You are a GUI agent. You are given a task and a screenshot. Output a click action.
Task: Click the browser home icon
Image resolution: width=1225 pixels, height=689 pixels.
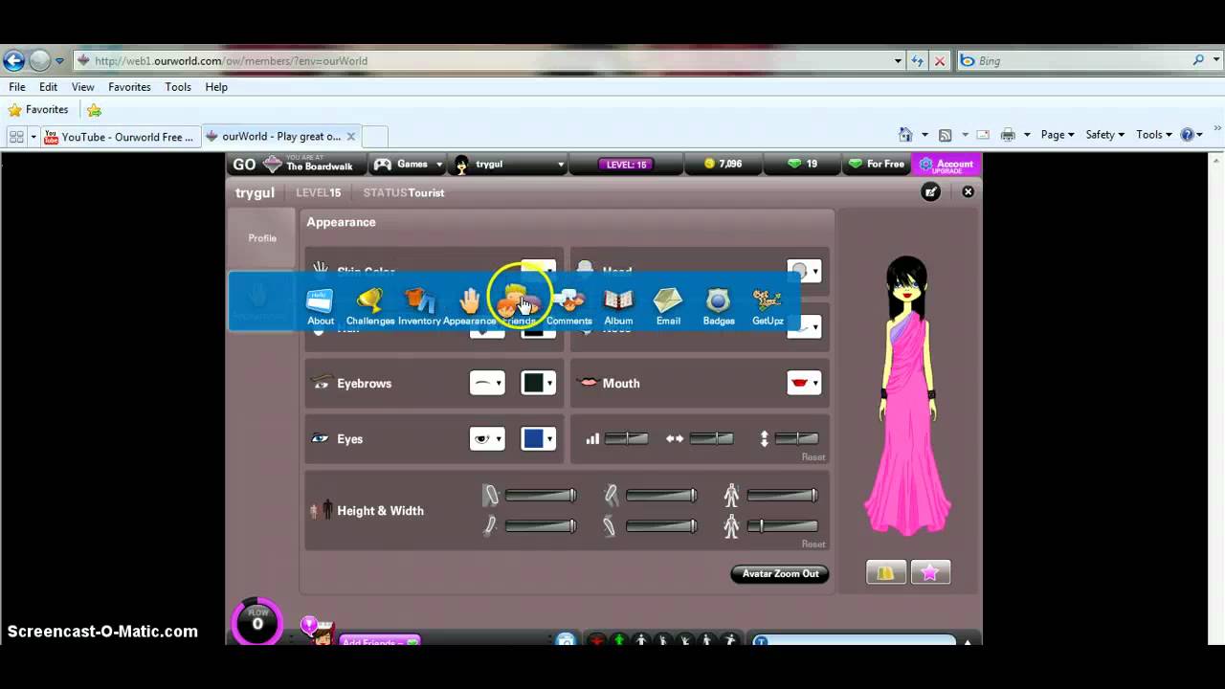[905, 135]
